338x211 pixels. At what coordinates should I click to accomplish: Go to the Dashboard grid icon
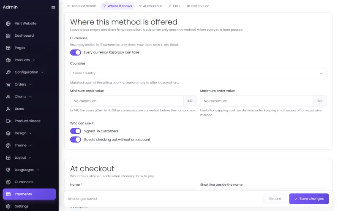[8, 36]
